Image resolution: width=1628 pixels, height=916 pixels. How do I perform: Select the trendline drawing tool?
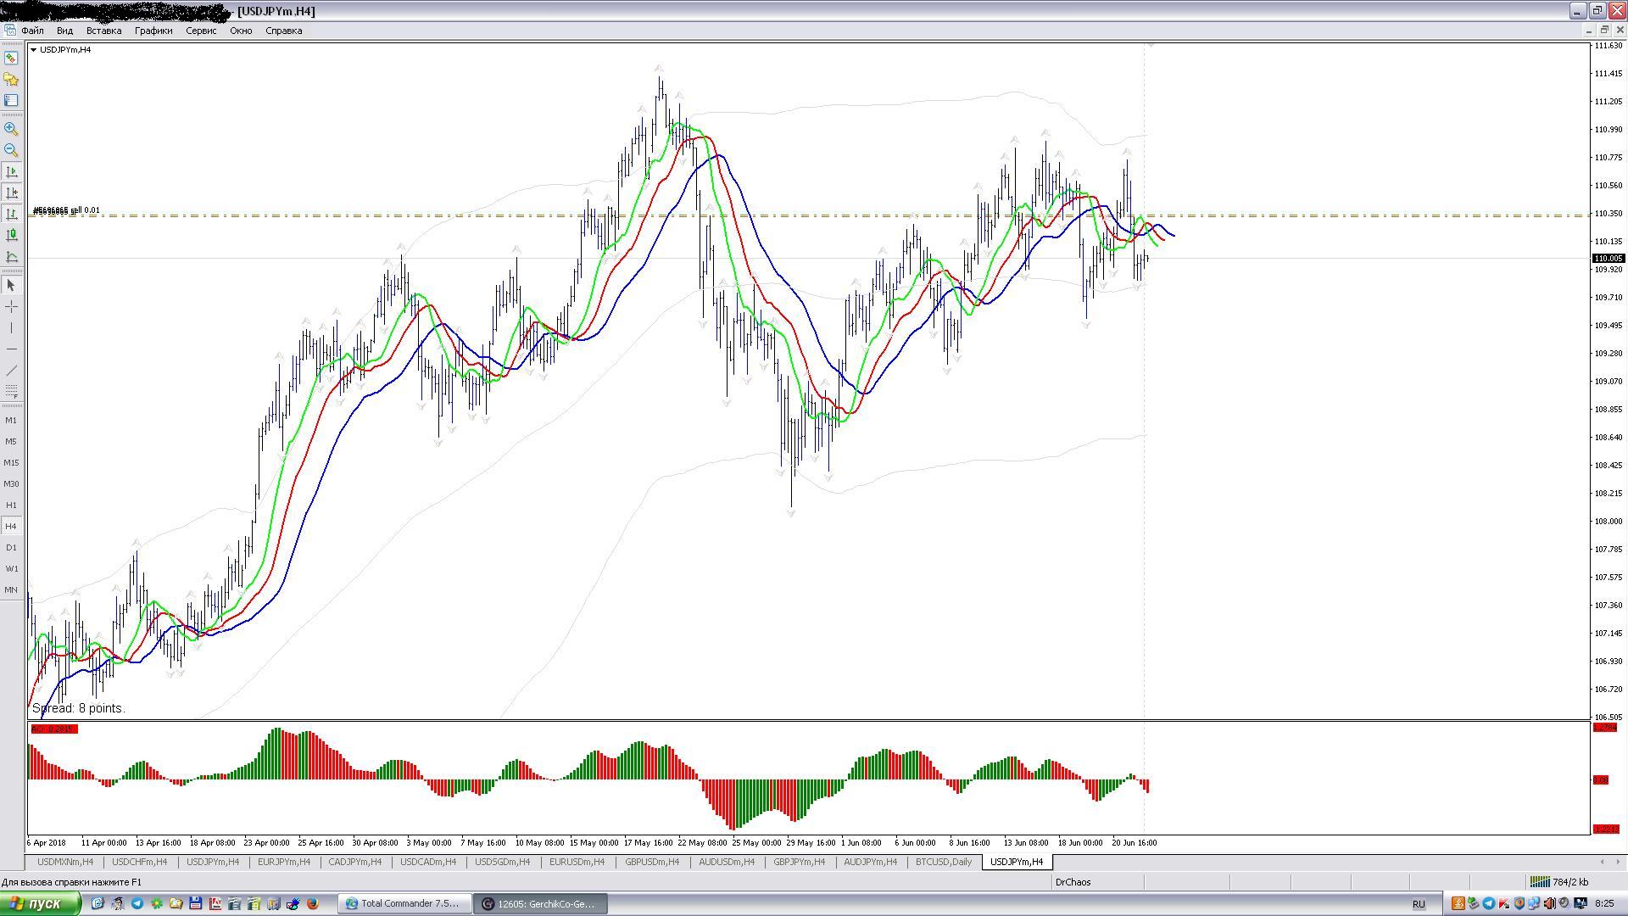pyautogui.click(x=11, y=370)
